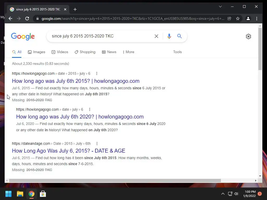The image size is (267, 200).
Task: Open the volume tray icon
Action: 236,194
